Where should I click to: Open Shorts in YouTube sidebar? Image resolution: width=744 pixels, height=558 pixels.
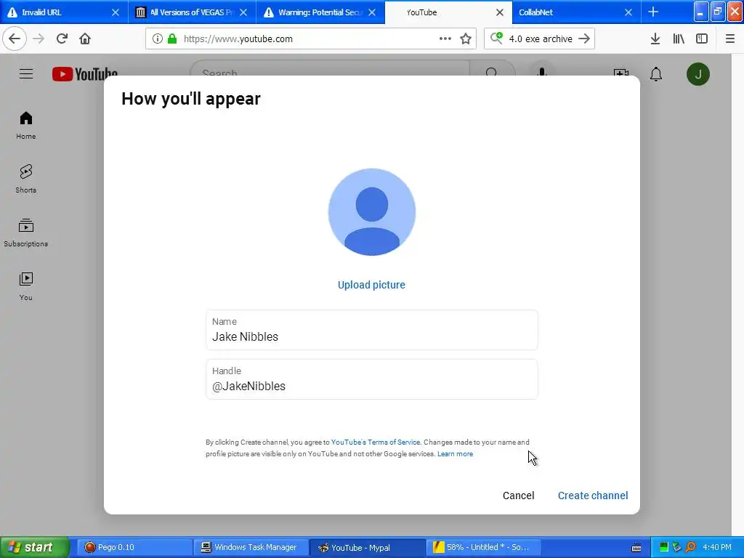[26, 179]
